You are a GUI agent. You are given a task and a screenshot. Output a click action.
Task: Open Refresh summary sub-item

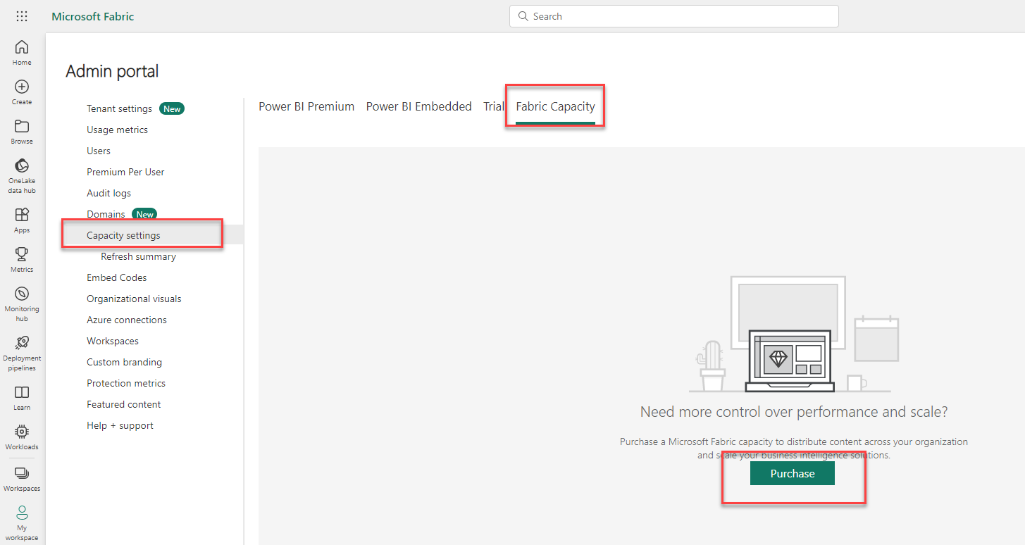pos(138,256)
